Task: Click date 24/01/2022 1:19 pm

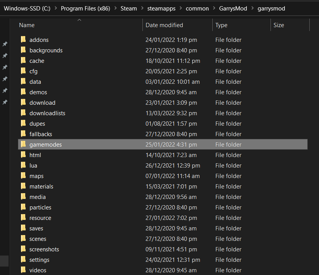Action: (171, 40)
